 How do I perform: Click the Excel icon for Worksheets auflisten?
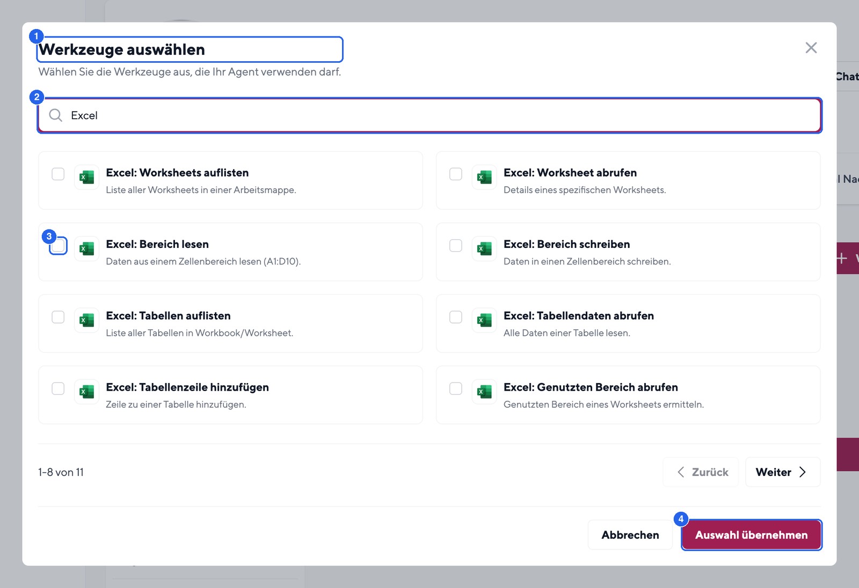pos(86,177)
